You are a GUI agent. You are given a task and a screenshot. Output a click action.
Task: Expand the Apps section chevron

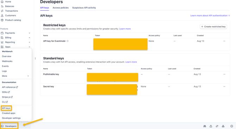click(30, 47)
